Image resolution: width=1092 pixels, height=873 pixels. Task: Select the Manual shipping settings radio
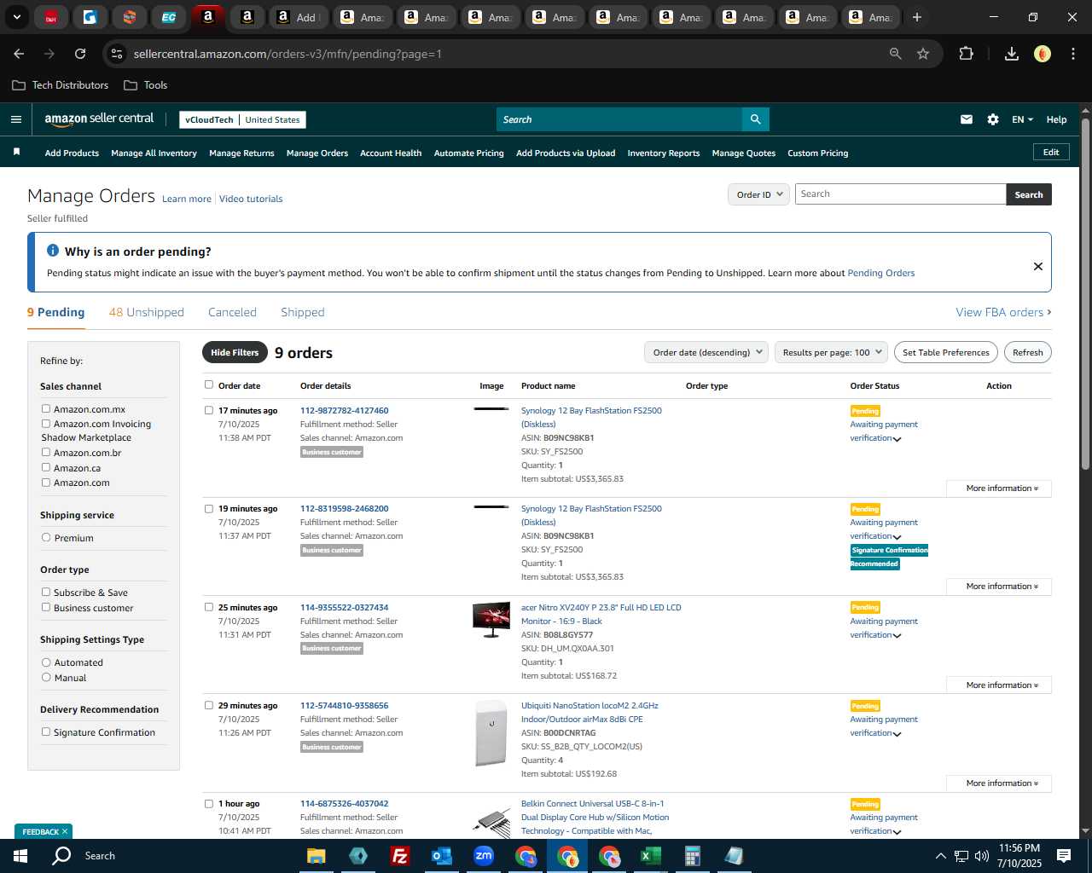click(46, 678)
